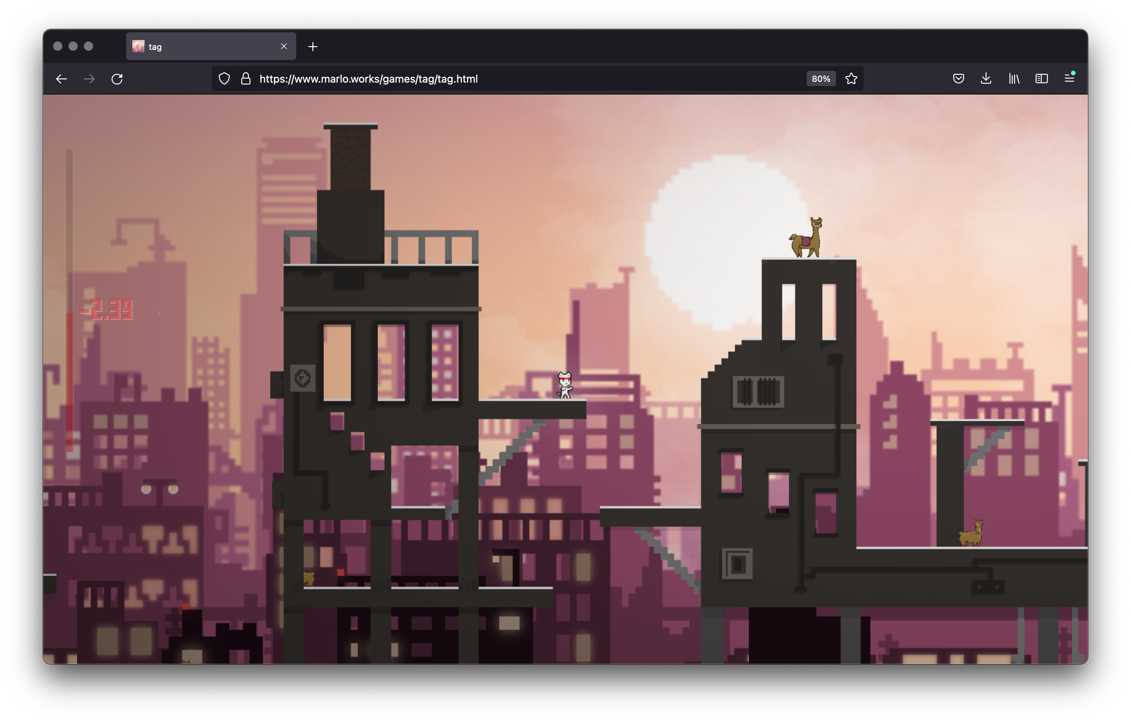Close the tag tab
This screenshot has height=721, width=1131.
(x=284, y=47)
